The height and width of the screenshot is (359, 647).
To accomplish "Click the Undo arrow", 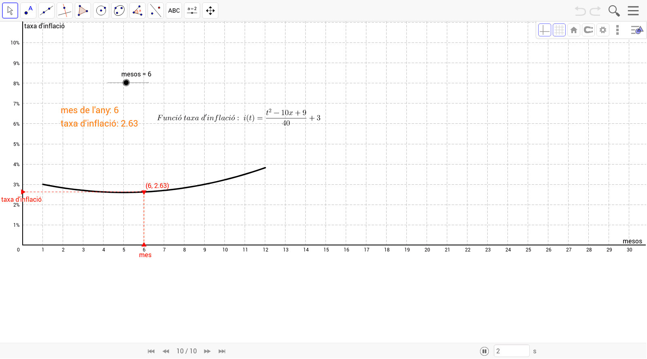I will click(580, 11).
